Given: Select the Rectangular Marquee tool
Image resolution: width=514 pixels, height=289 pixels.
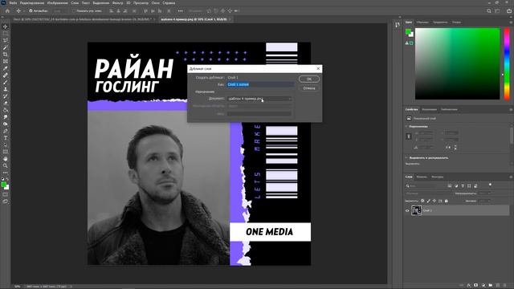Looking at the screenshot, I should point(6,34).
